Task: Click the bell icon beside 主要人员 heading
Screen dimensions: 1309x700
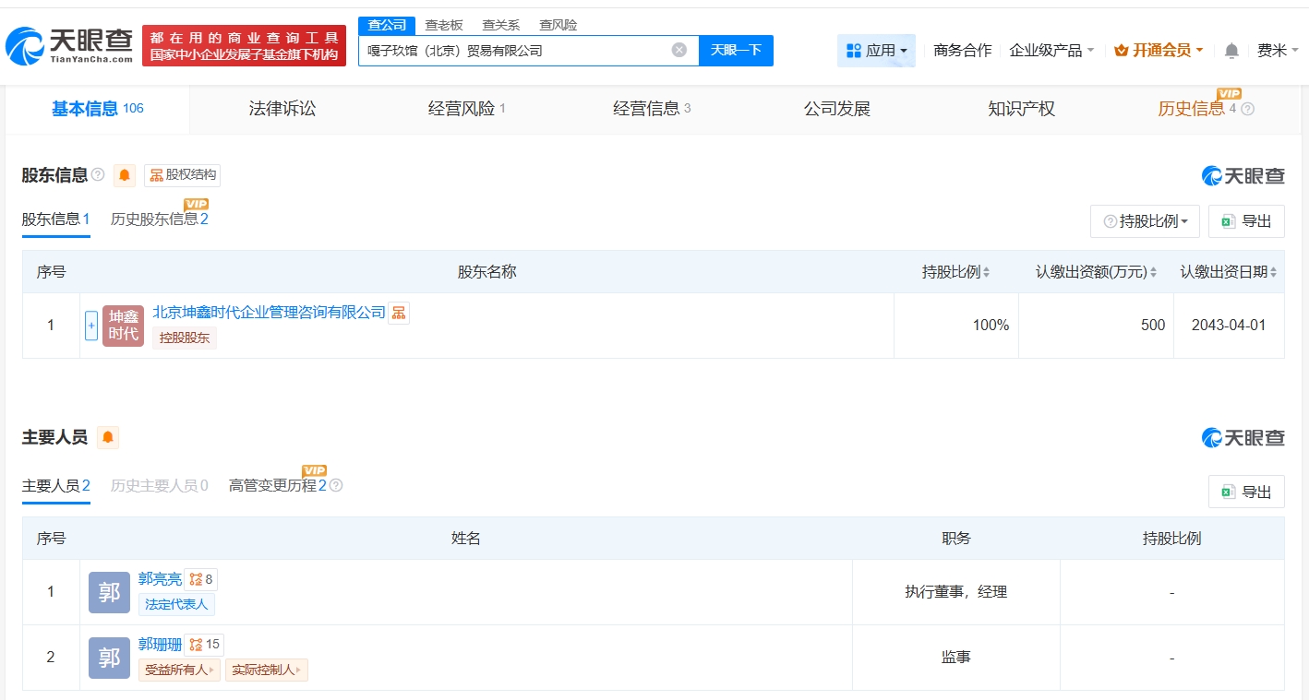Action: 108,437
